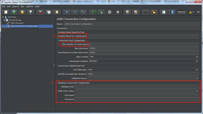Click the Comments input field
The image size is (203, 114).
(133, 28)
